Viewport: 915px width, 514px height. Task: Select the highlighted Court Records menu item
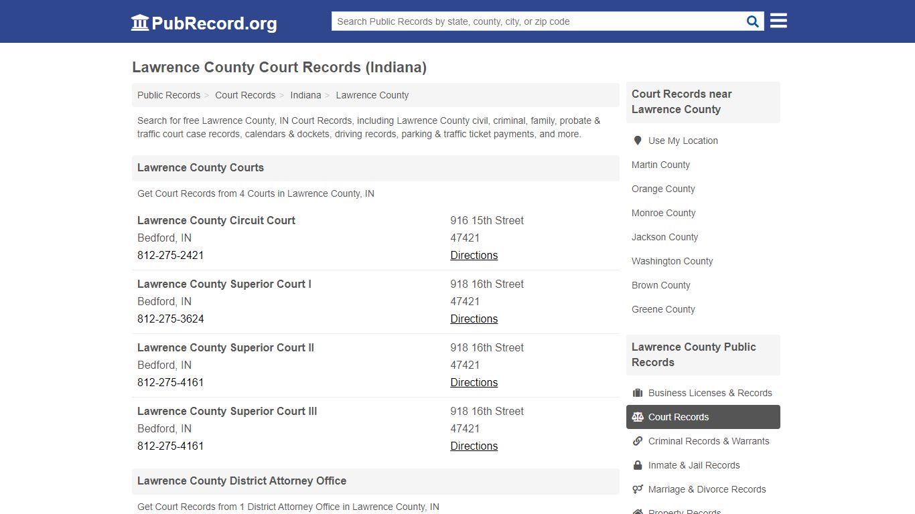pyautogui.click(x=703, y=417)
